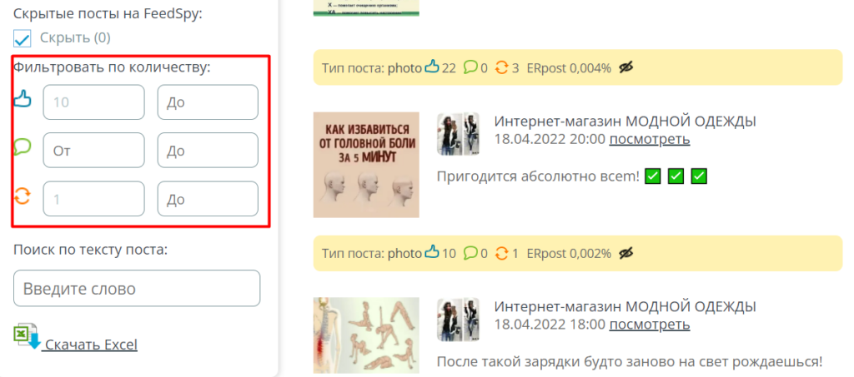Click the likes minimum field showing 10

(x=93, y=102)
